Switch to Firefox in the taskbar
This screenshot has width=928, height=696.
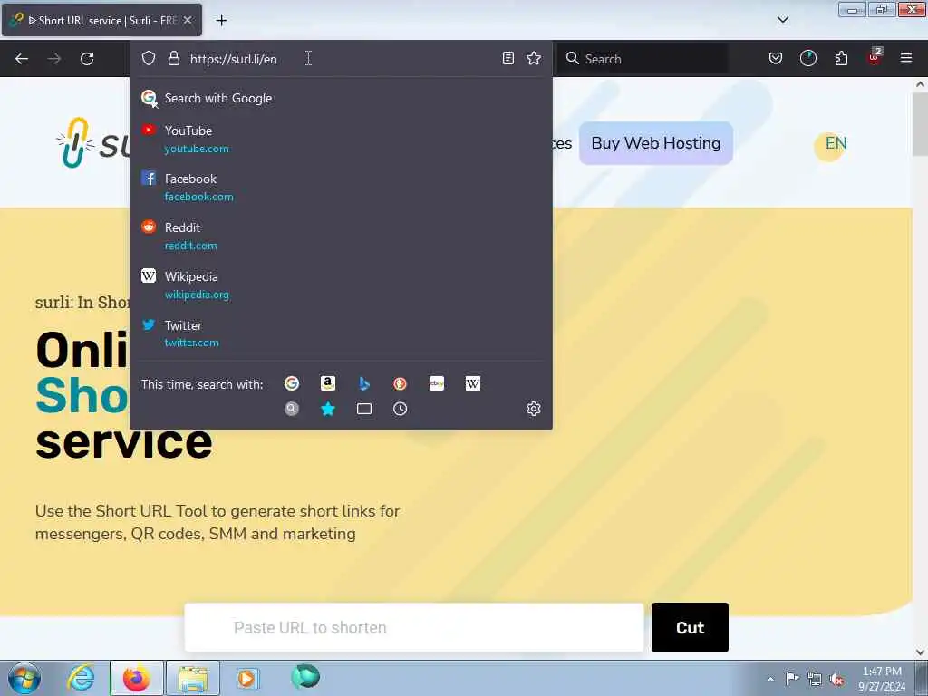pyautogui.click(x=136, y=678)
